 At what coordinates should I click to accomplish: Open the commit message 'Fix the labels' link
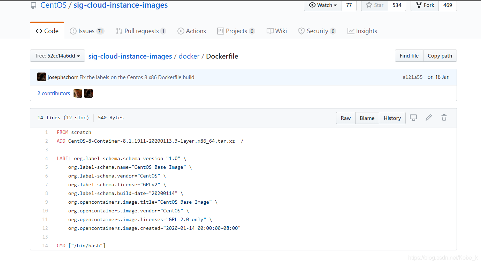tap(137, 77)
